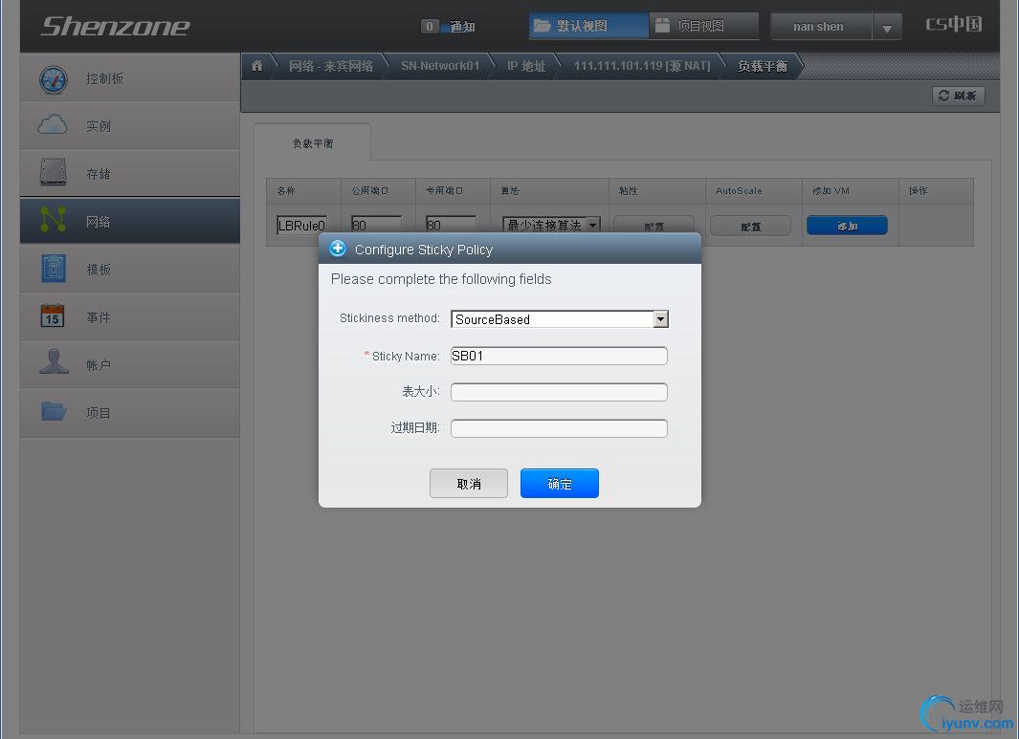
Task: Switch to 项目视图 project view
Action: point(704,26)
